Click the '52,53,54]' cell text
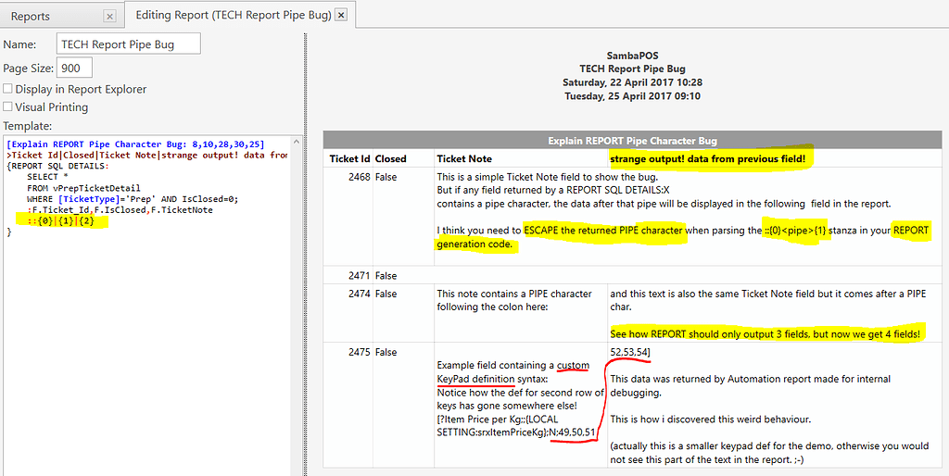 630,351
